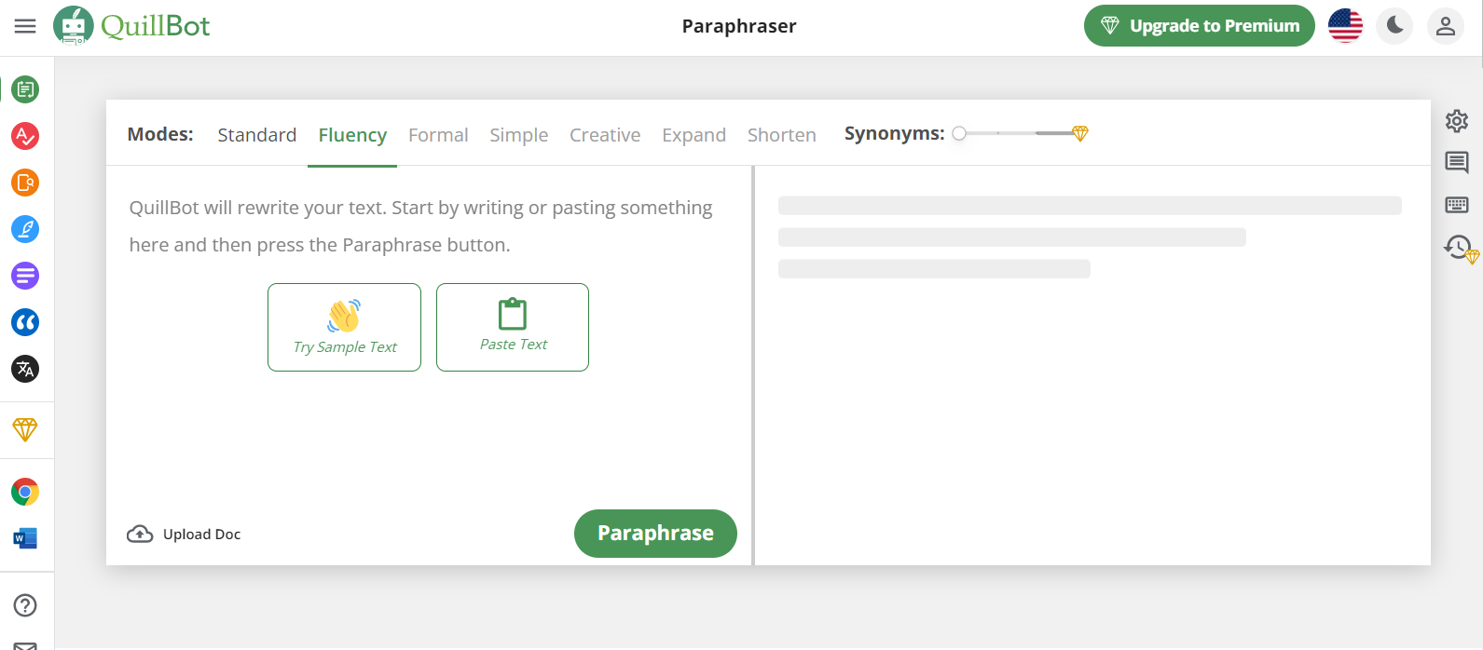Open the feedback comment icon
The width and height of the screenshot is (1483, 650).
(1457, 163)
